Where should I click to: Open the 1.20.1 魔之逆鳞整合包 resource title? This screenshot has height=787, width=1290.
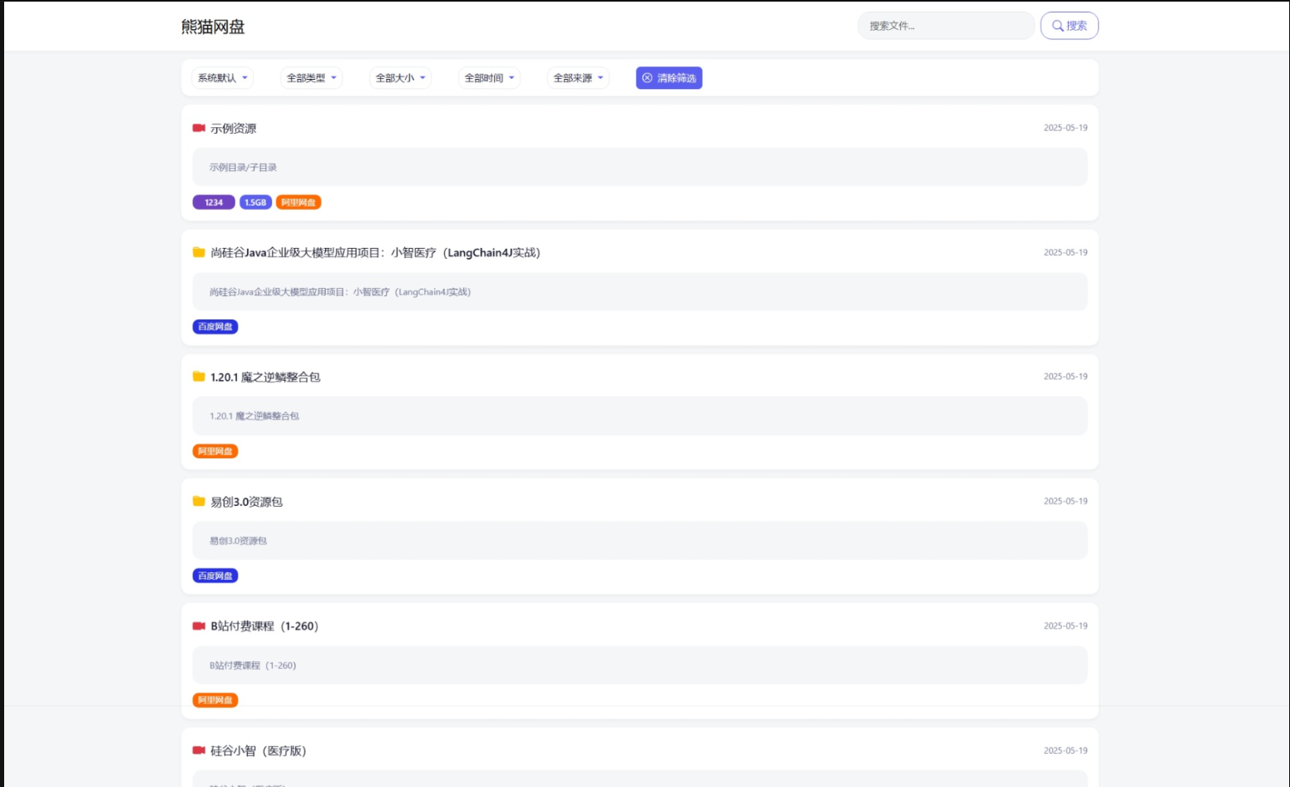pyautogui.click(x=265, y=377)
